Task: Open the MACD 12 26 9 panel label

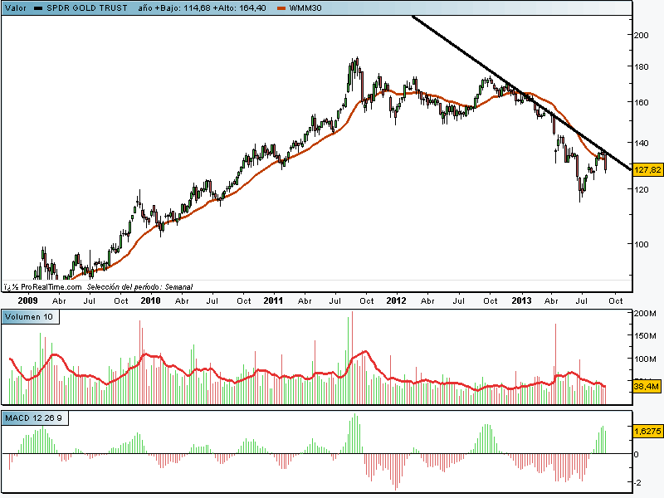Action: (36, 417)
